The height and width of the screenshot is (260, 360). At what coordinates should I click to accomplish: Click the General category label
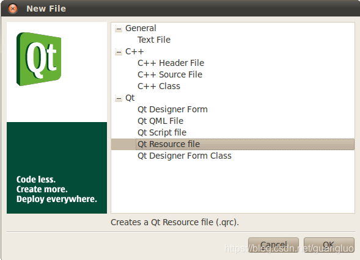[x=141, y=28]
